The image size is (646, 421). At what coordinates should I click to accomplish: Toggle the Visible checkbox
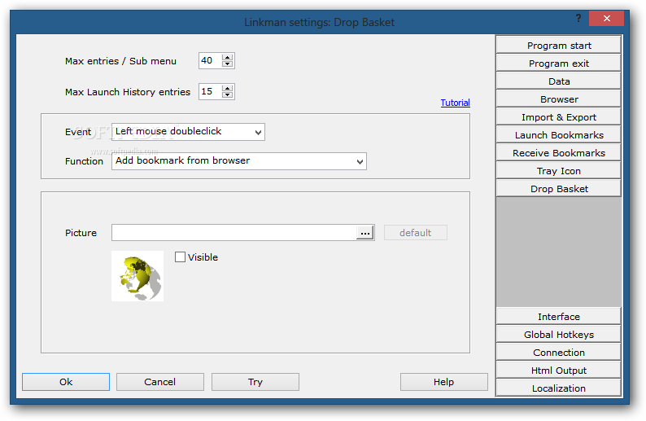coord(180,257)
